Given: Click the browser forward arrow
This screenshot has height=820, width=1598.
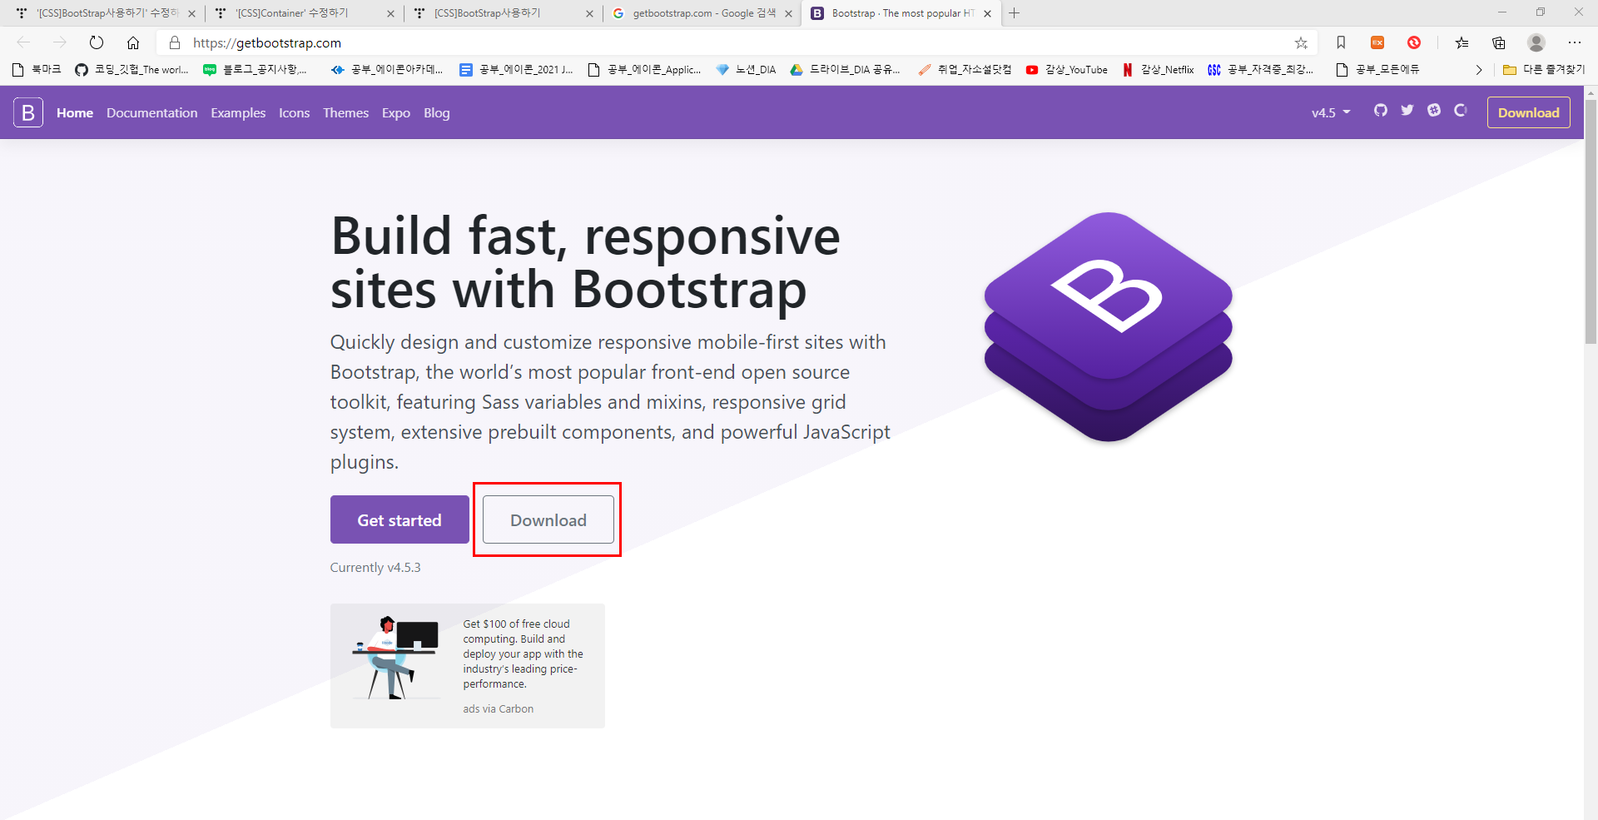Looking at the screenshot, I should point(59,42).
